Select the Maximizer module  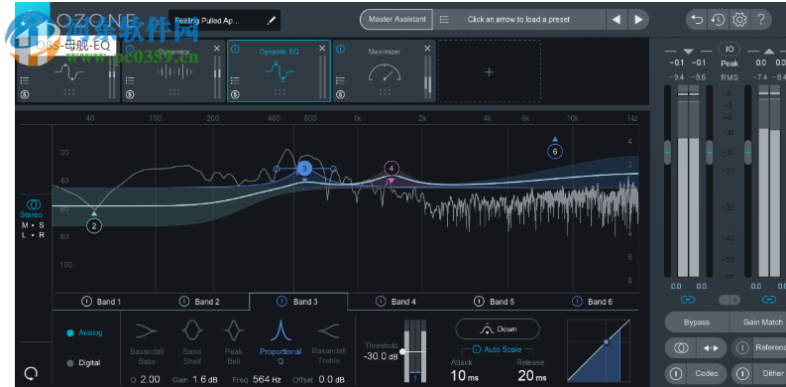(385, 70)
